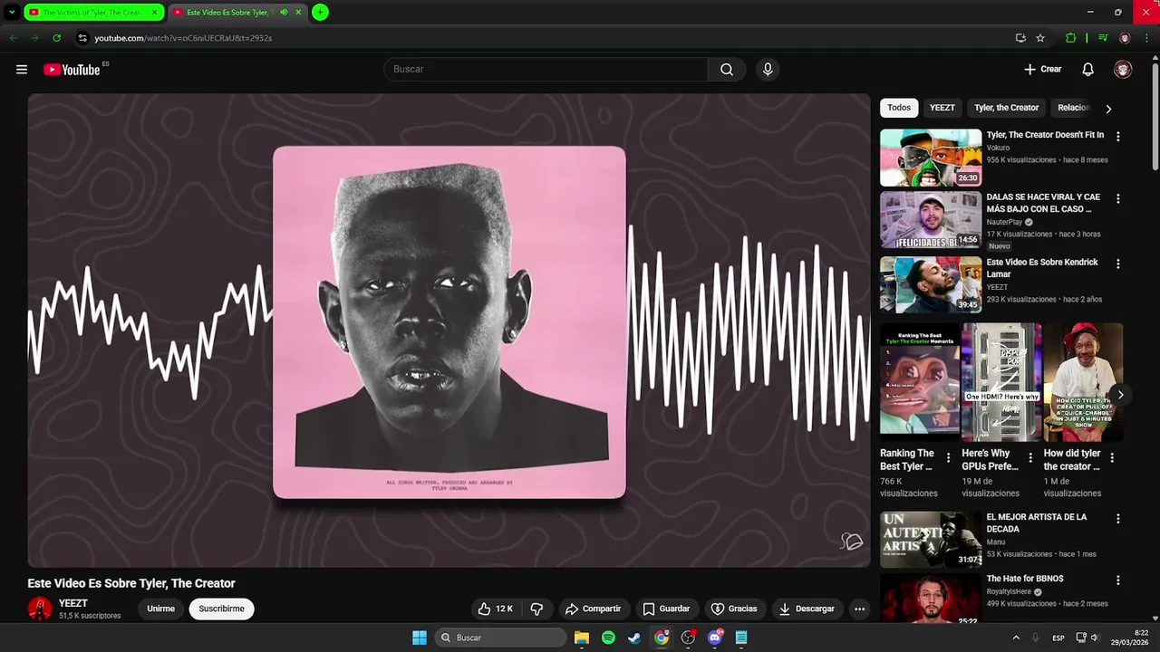Dislike the video with thumbs-down
1160x652 pixels.
click(x=536, y=609)
